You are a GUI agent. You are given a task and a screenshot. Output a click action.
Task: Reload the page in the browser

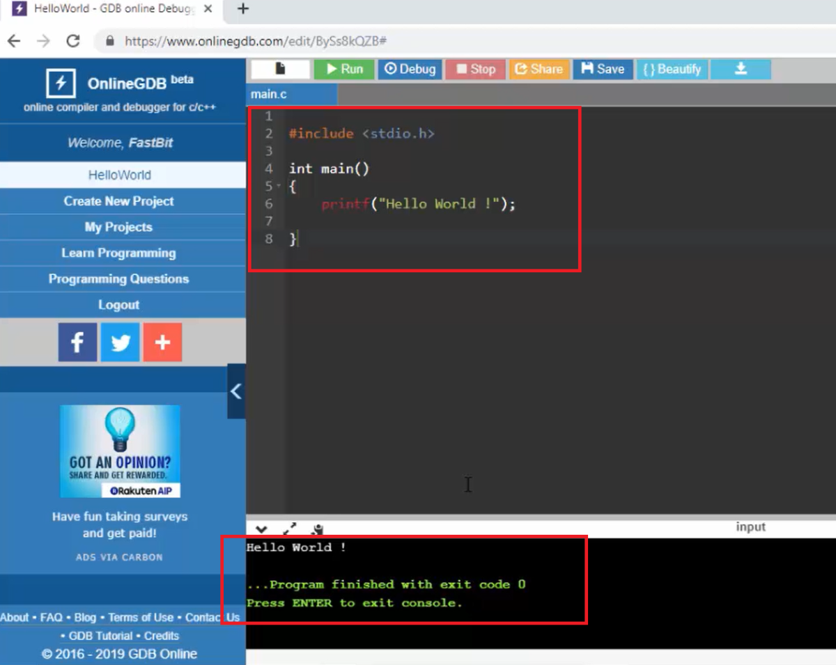point(72,41)
